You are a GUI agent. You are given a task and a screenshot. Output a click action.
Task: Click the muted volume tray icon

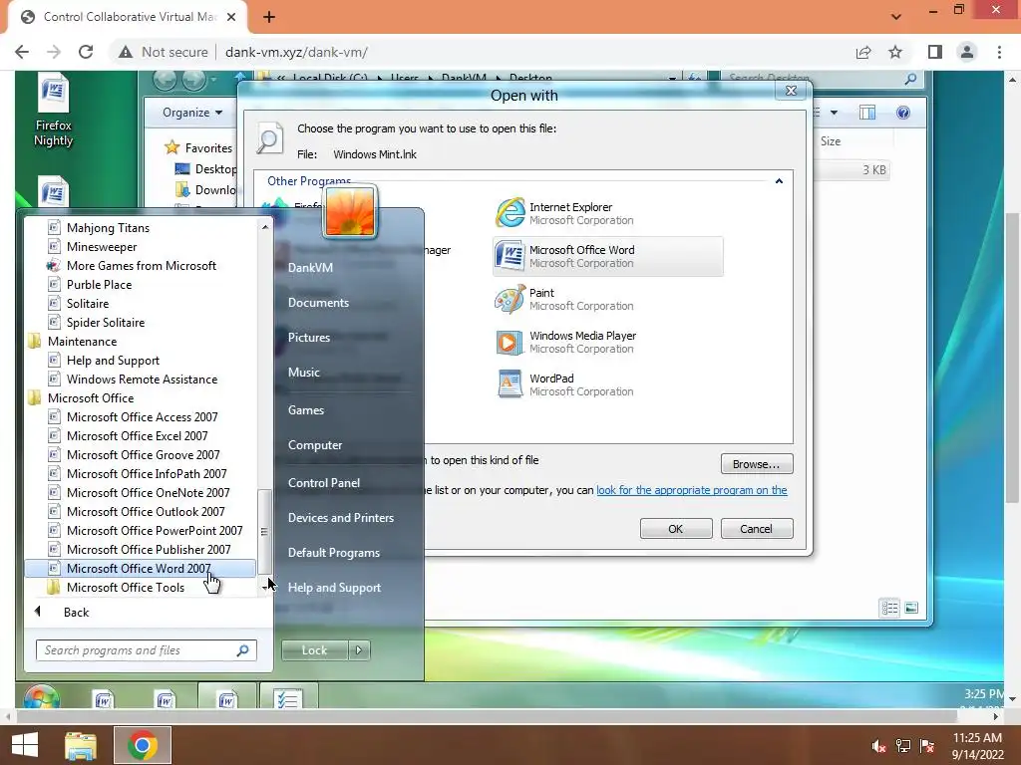click(878, 746)
